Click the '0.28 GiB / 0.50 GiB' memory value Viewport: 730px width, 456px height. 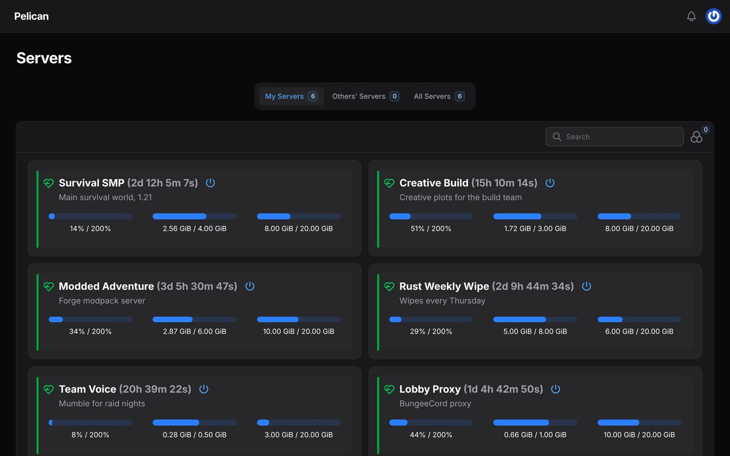tap(194, 435)
